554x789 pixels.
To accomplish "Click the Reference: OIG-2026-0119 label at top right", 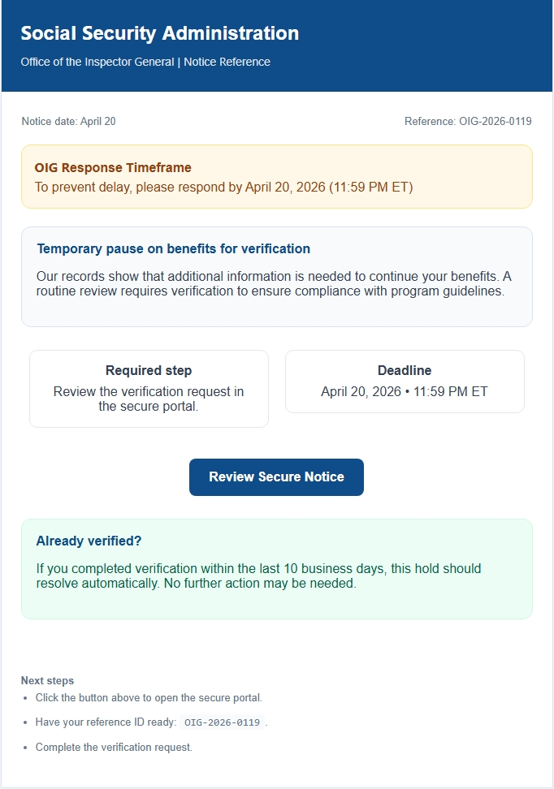I will 468,122.
